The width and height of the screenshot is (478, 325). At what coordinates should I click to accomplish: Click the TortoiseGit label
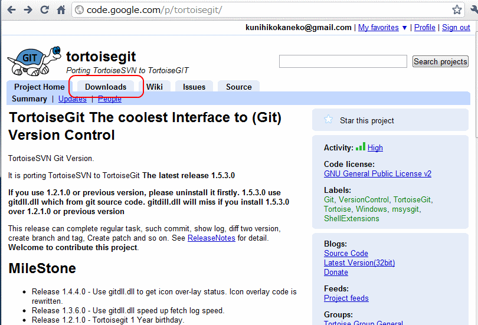[412, 199]
